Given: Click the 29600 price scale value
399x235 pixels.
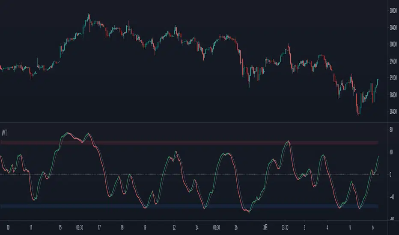Looking at the screenshot, I should click(393, 61).
